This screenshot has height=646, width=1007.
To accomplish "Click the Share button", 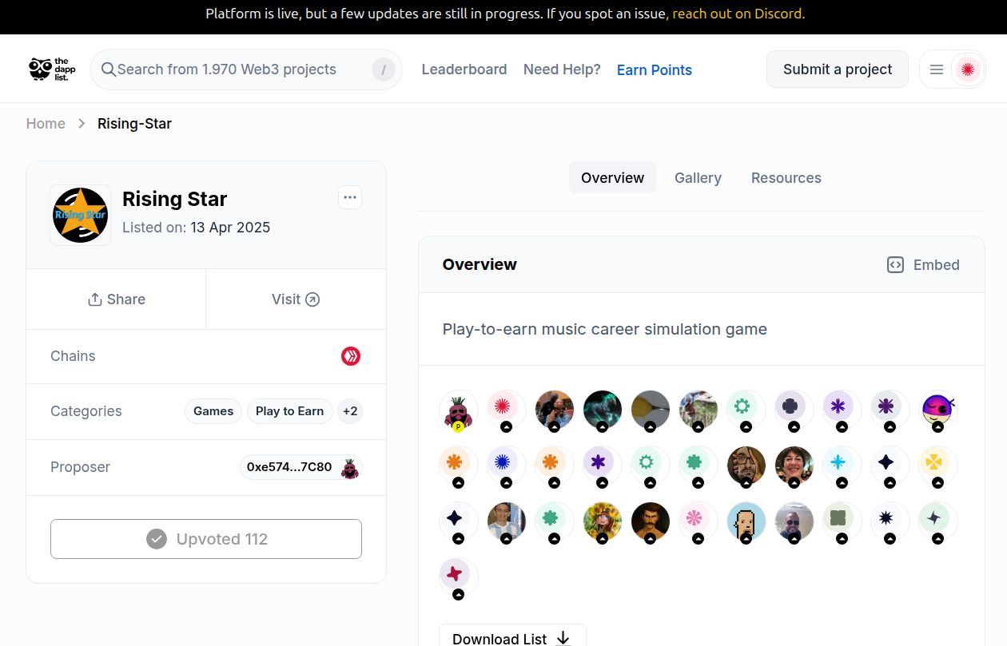I will (x=116, y=299).
